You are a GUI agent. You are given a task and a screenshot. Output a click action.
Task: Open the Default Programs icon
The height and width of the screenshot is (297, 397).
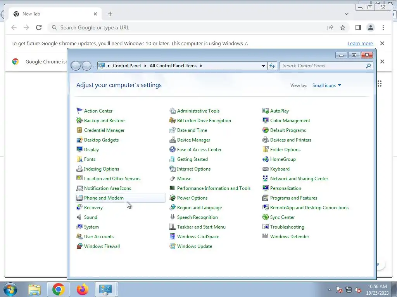[x=265, y=130]
